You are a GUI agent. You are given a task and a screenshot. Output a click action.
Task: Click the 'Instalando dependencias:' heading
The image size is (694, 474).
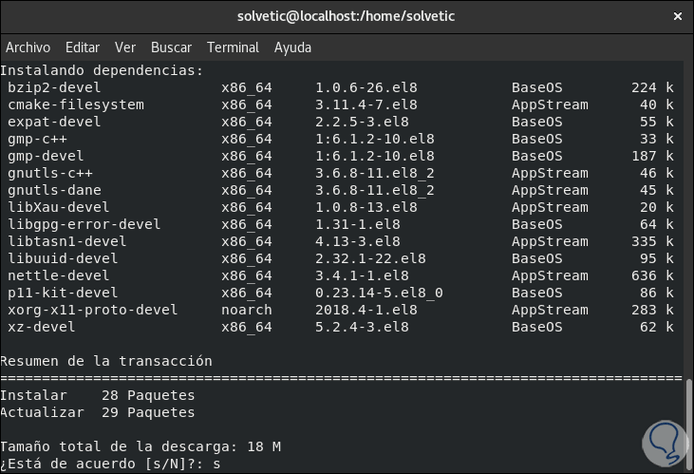click(x=102, y=70)
